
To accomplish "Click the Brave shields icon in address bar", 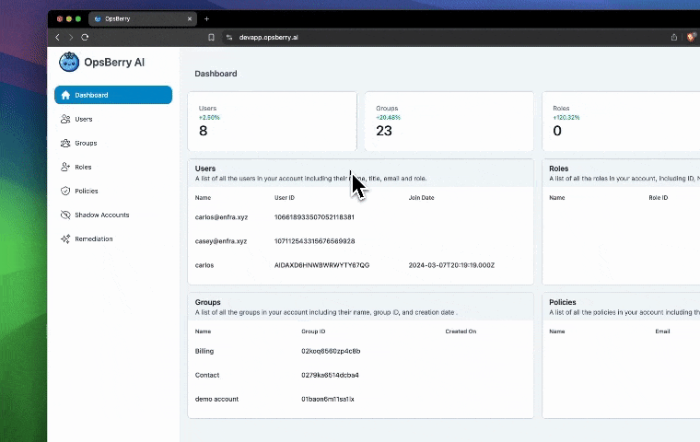I will (x=691, y=37).
